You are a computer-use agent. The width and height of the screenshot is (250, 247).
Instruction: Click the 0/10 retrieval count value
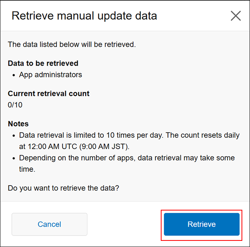pyautogui.click(x=15, y=105)
